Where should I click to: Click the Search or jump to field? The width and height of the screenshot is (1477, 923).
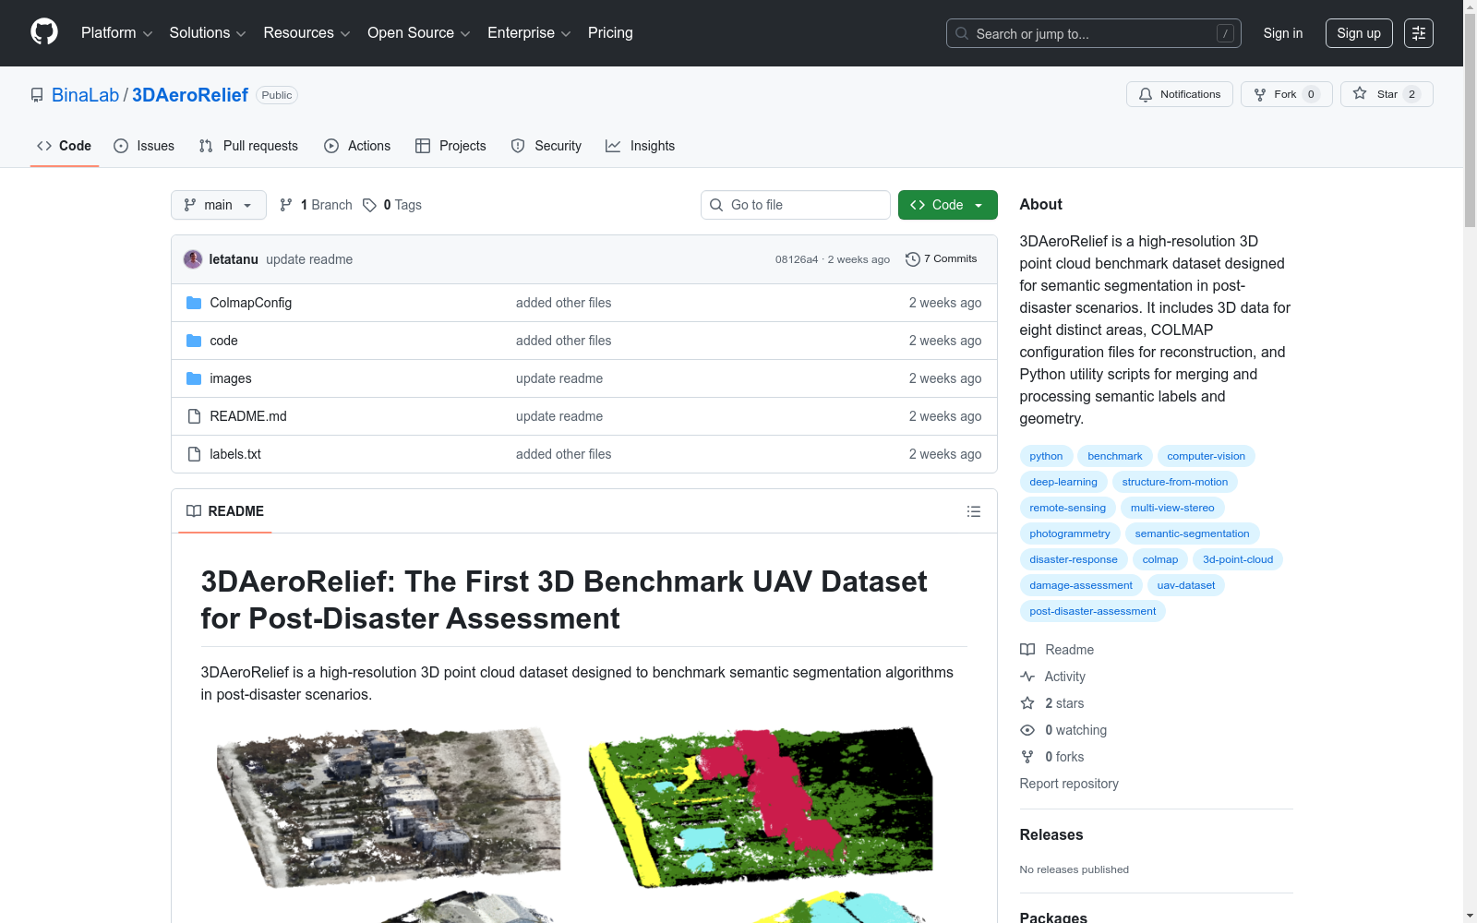(x=1094, y=33)
